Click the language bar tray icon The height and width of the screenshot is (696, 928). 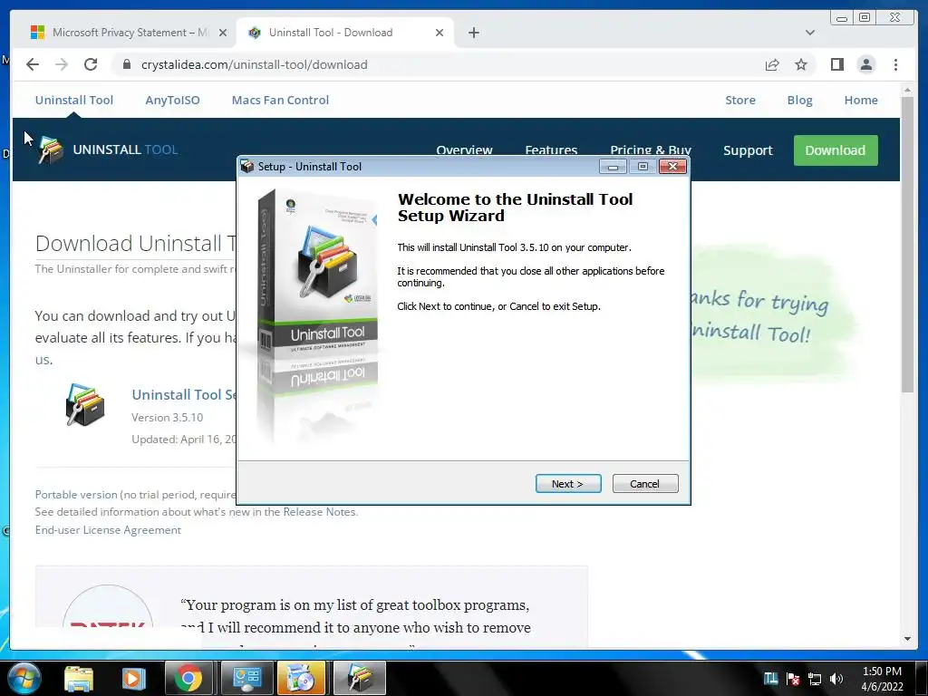(x=770, y=678)
